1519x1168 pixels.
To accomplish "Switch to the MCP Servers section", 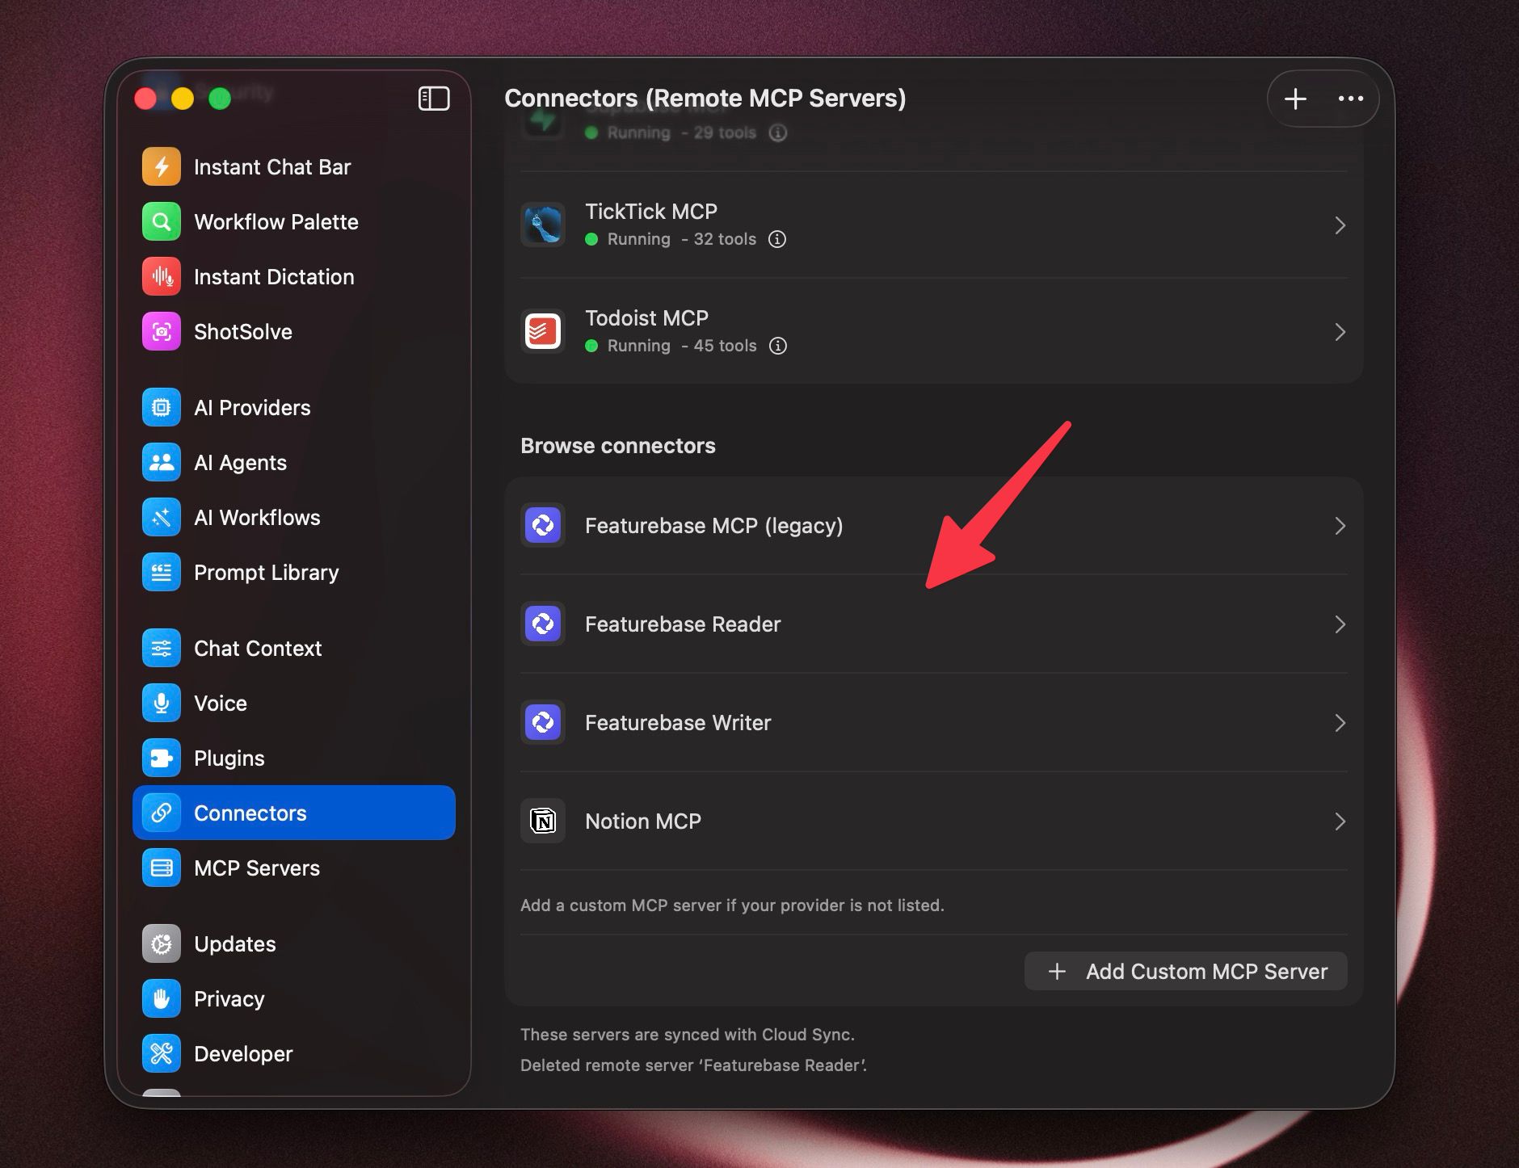I will (x=294, y=868).
